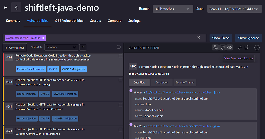
Task: Close the vulnerability detail panel
Action: (x=257, y=48)
